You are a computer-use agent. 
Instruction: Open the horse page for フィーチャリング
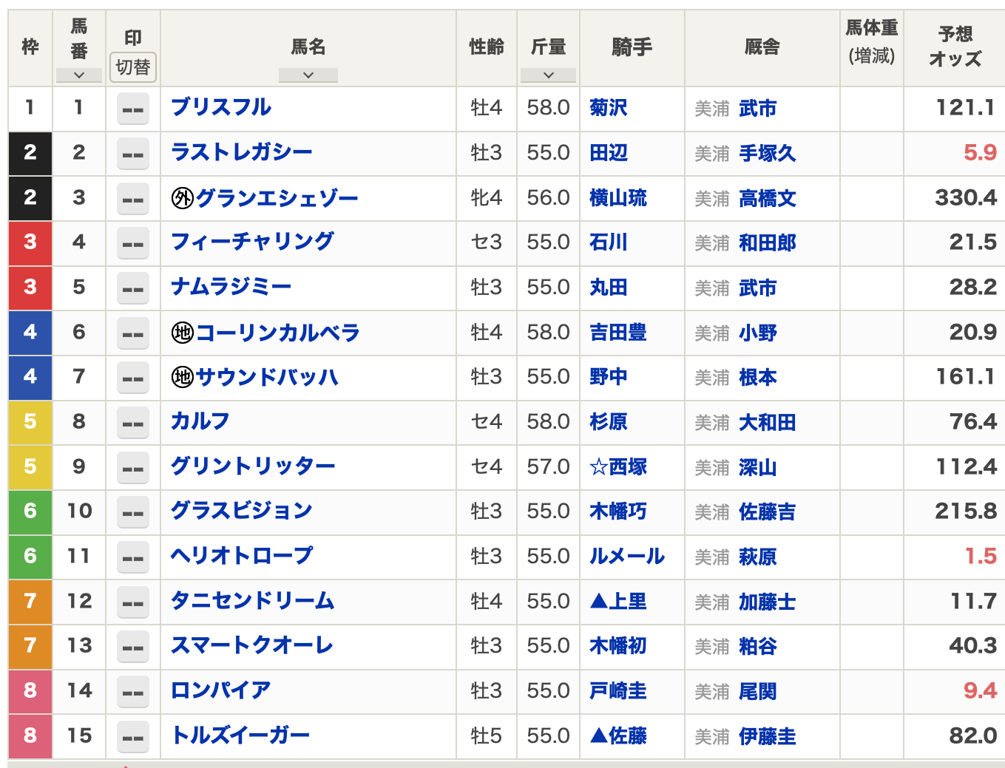[252, 242]
